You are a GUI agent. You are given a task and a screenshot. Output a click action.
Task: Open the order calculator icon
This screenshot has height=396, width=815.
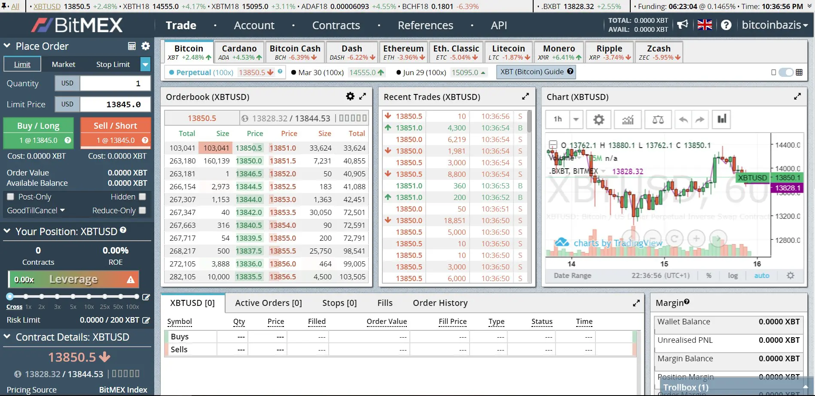tap(132, 46)
